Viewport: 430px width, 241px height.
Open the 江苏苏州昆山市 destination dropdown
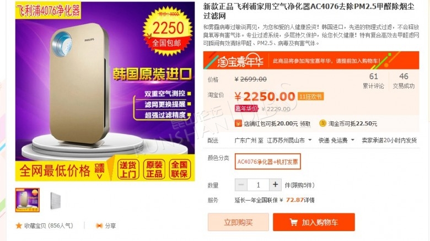pos(289,140)
